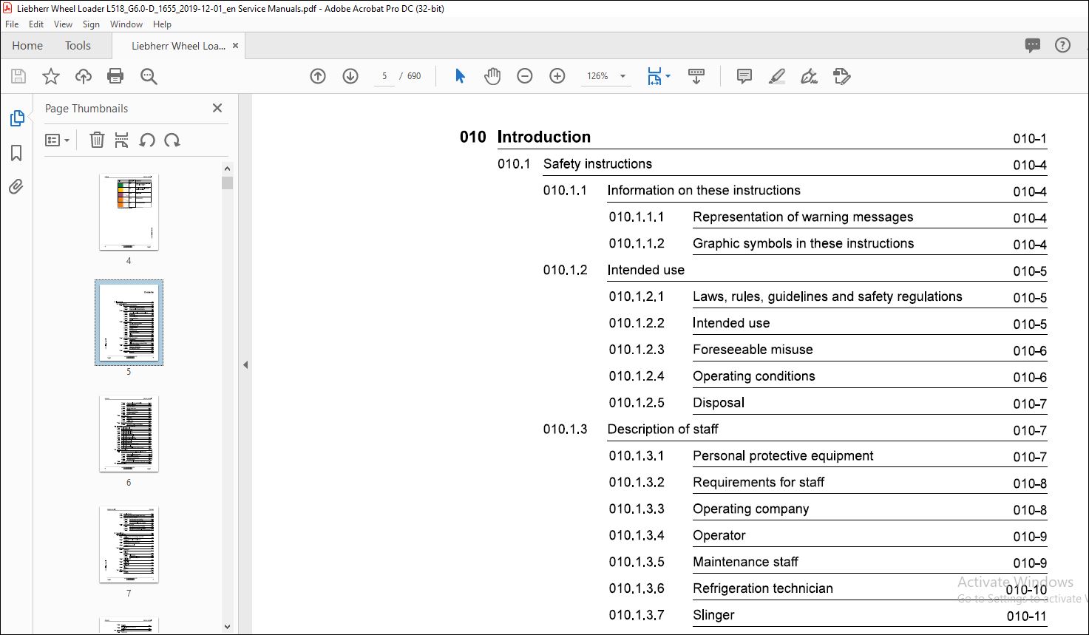Click the Disposal entry
Viewport: 1089px width, 635px height.
point(718,403)
